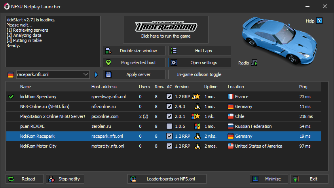Viewport: 334px width, 188px height.
Task: Click the person icon on Stop notify
Action: pyautogui.click(x=51, y=179)
